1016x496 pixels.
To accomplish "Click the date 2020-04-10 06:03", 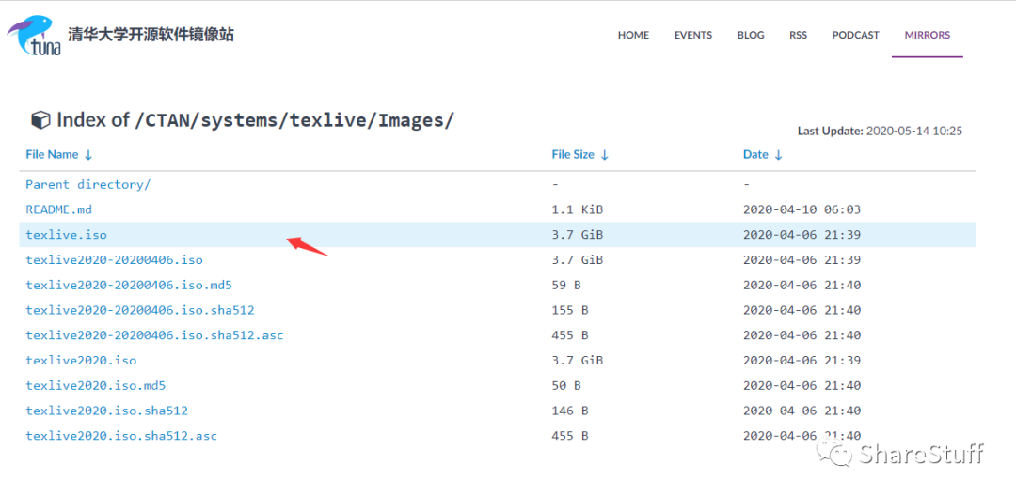I will (x=802, y=209).
